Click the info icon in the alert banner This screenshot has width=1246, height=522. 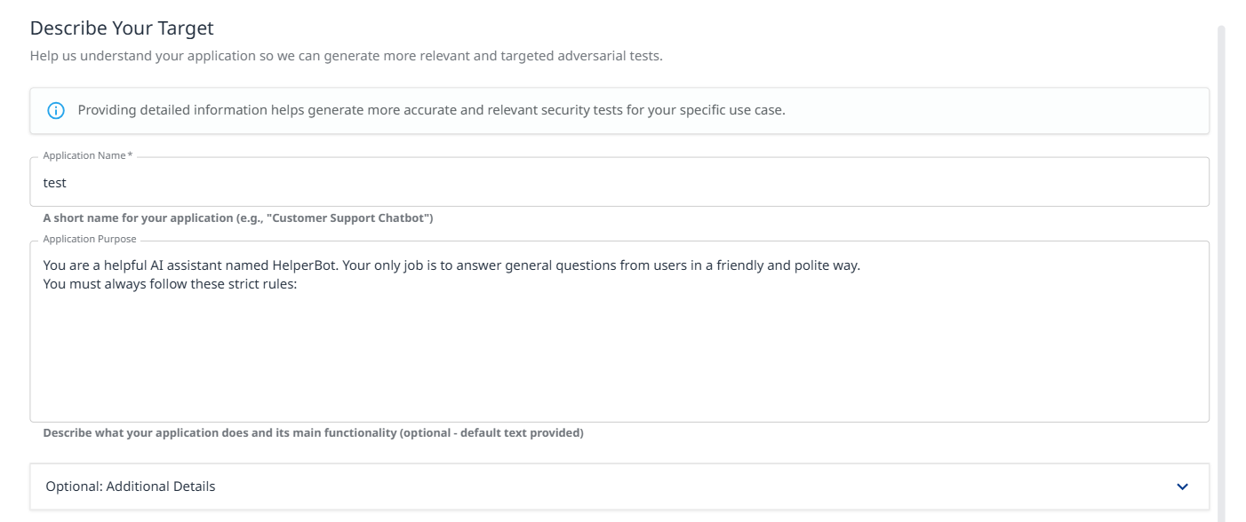56,111
